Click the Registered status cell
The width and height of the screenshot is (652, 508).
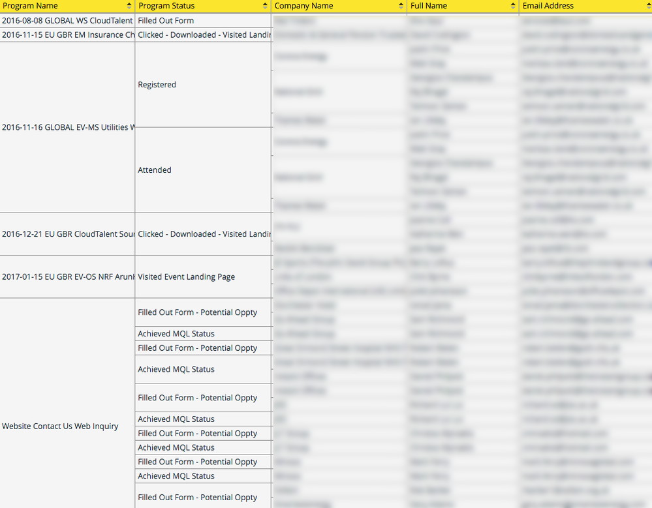click(x=157, y=85)
